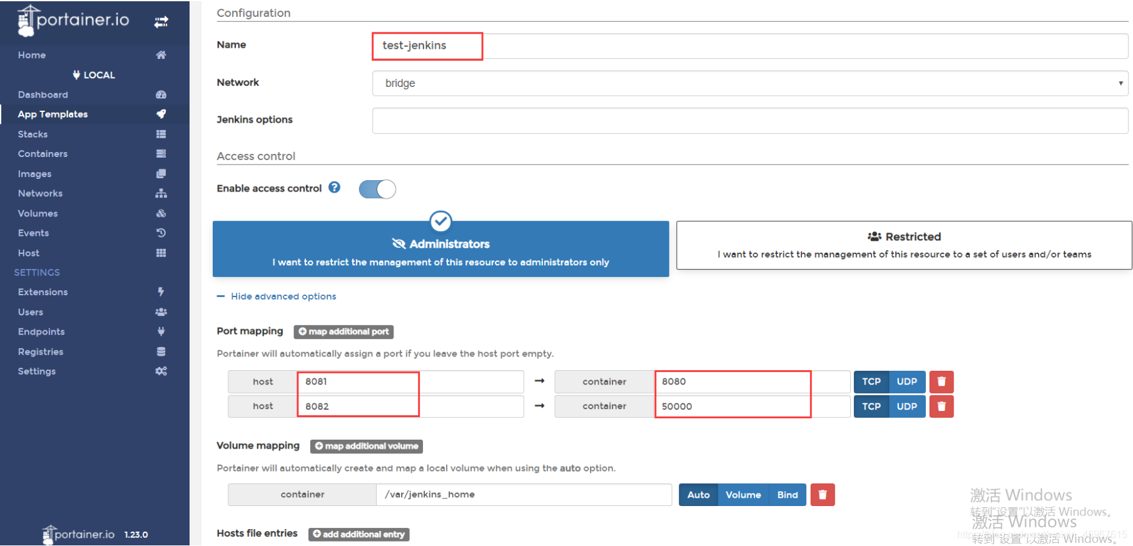The width and height of the screenshot is (1133, 546).
Task: Click the Extensions bolt icon
Action: pyautogui.click(x=161, y=292)
